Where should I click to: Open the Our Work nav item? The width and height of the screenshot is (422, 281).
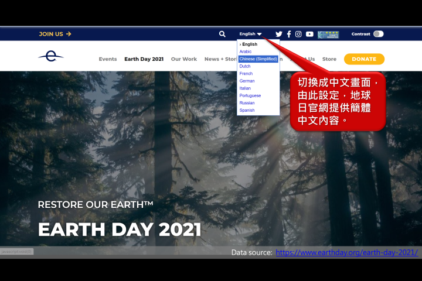coord(184,59)
